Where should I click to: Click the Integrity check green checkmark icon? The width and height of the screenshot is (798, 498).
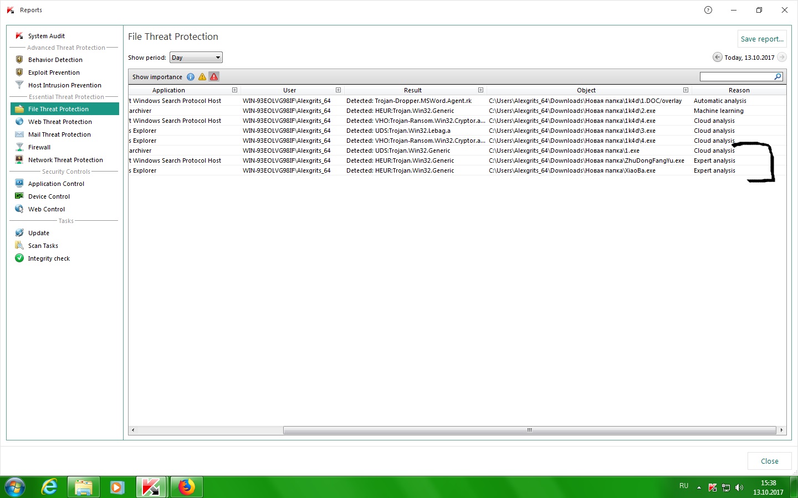tap(19, 258)
